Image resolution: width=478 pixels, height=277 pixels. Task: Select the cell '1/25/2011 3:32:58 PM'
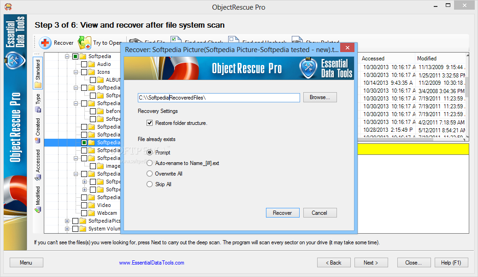tap(442, 75)
